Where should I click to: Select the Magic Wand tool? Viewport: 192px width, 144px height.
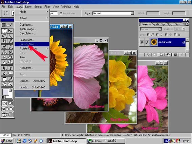(x=10, y=36)
